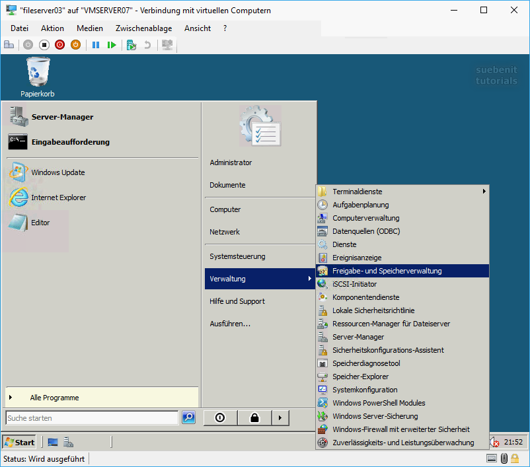Open Speicherdiagnosetool
The image size is (530, 467).
[402, 363]
